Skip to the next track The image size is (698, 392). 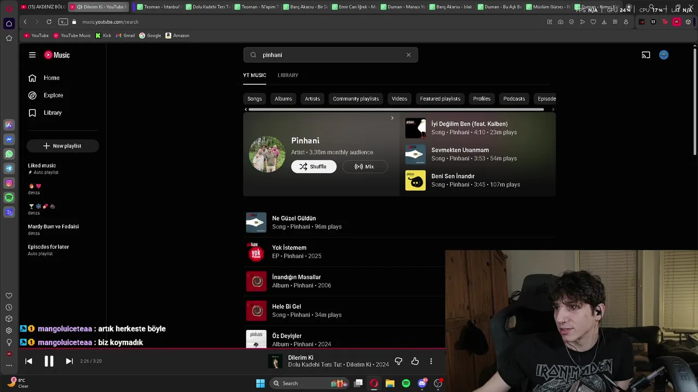click(x=69, y=361)
